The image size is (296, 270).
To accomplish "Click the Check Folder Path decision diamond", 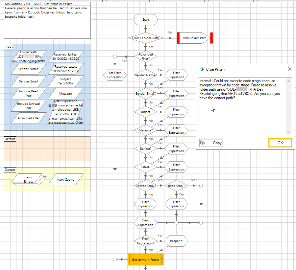I will 146,38.
